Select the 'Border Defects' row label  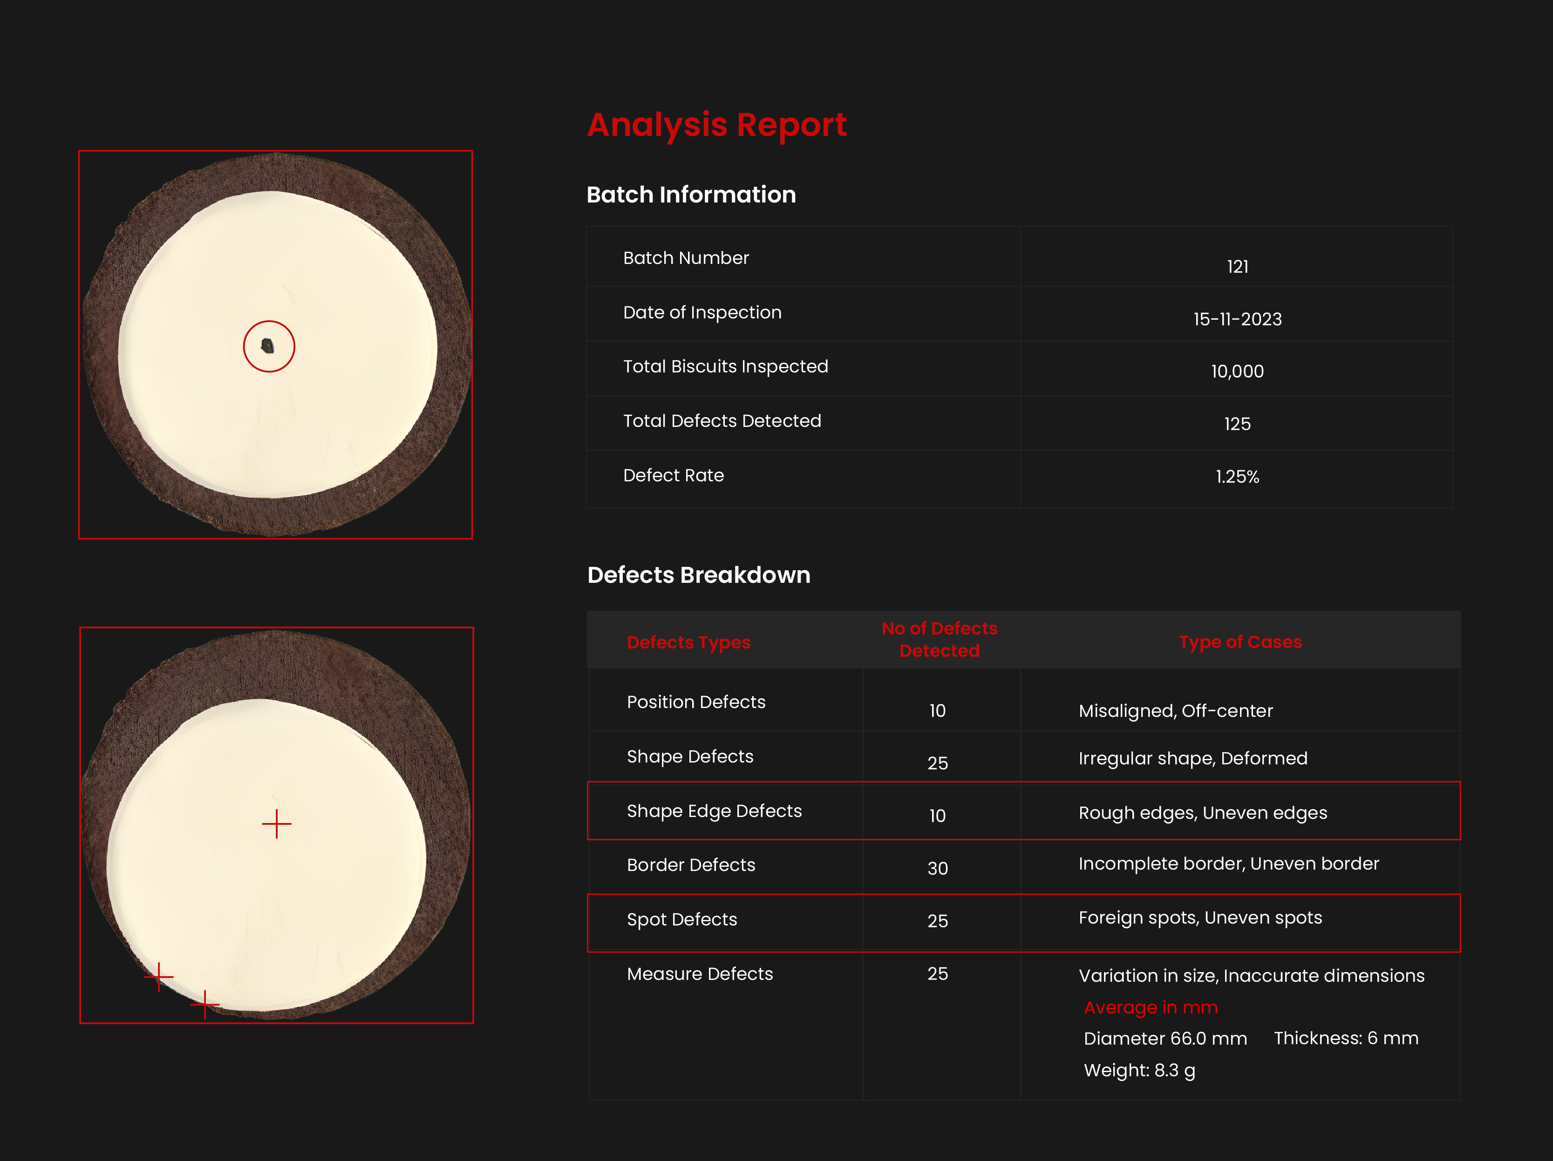pos(691,865)
